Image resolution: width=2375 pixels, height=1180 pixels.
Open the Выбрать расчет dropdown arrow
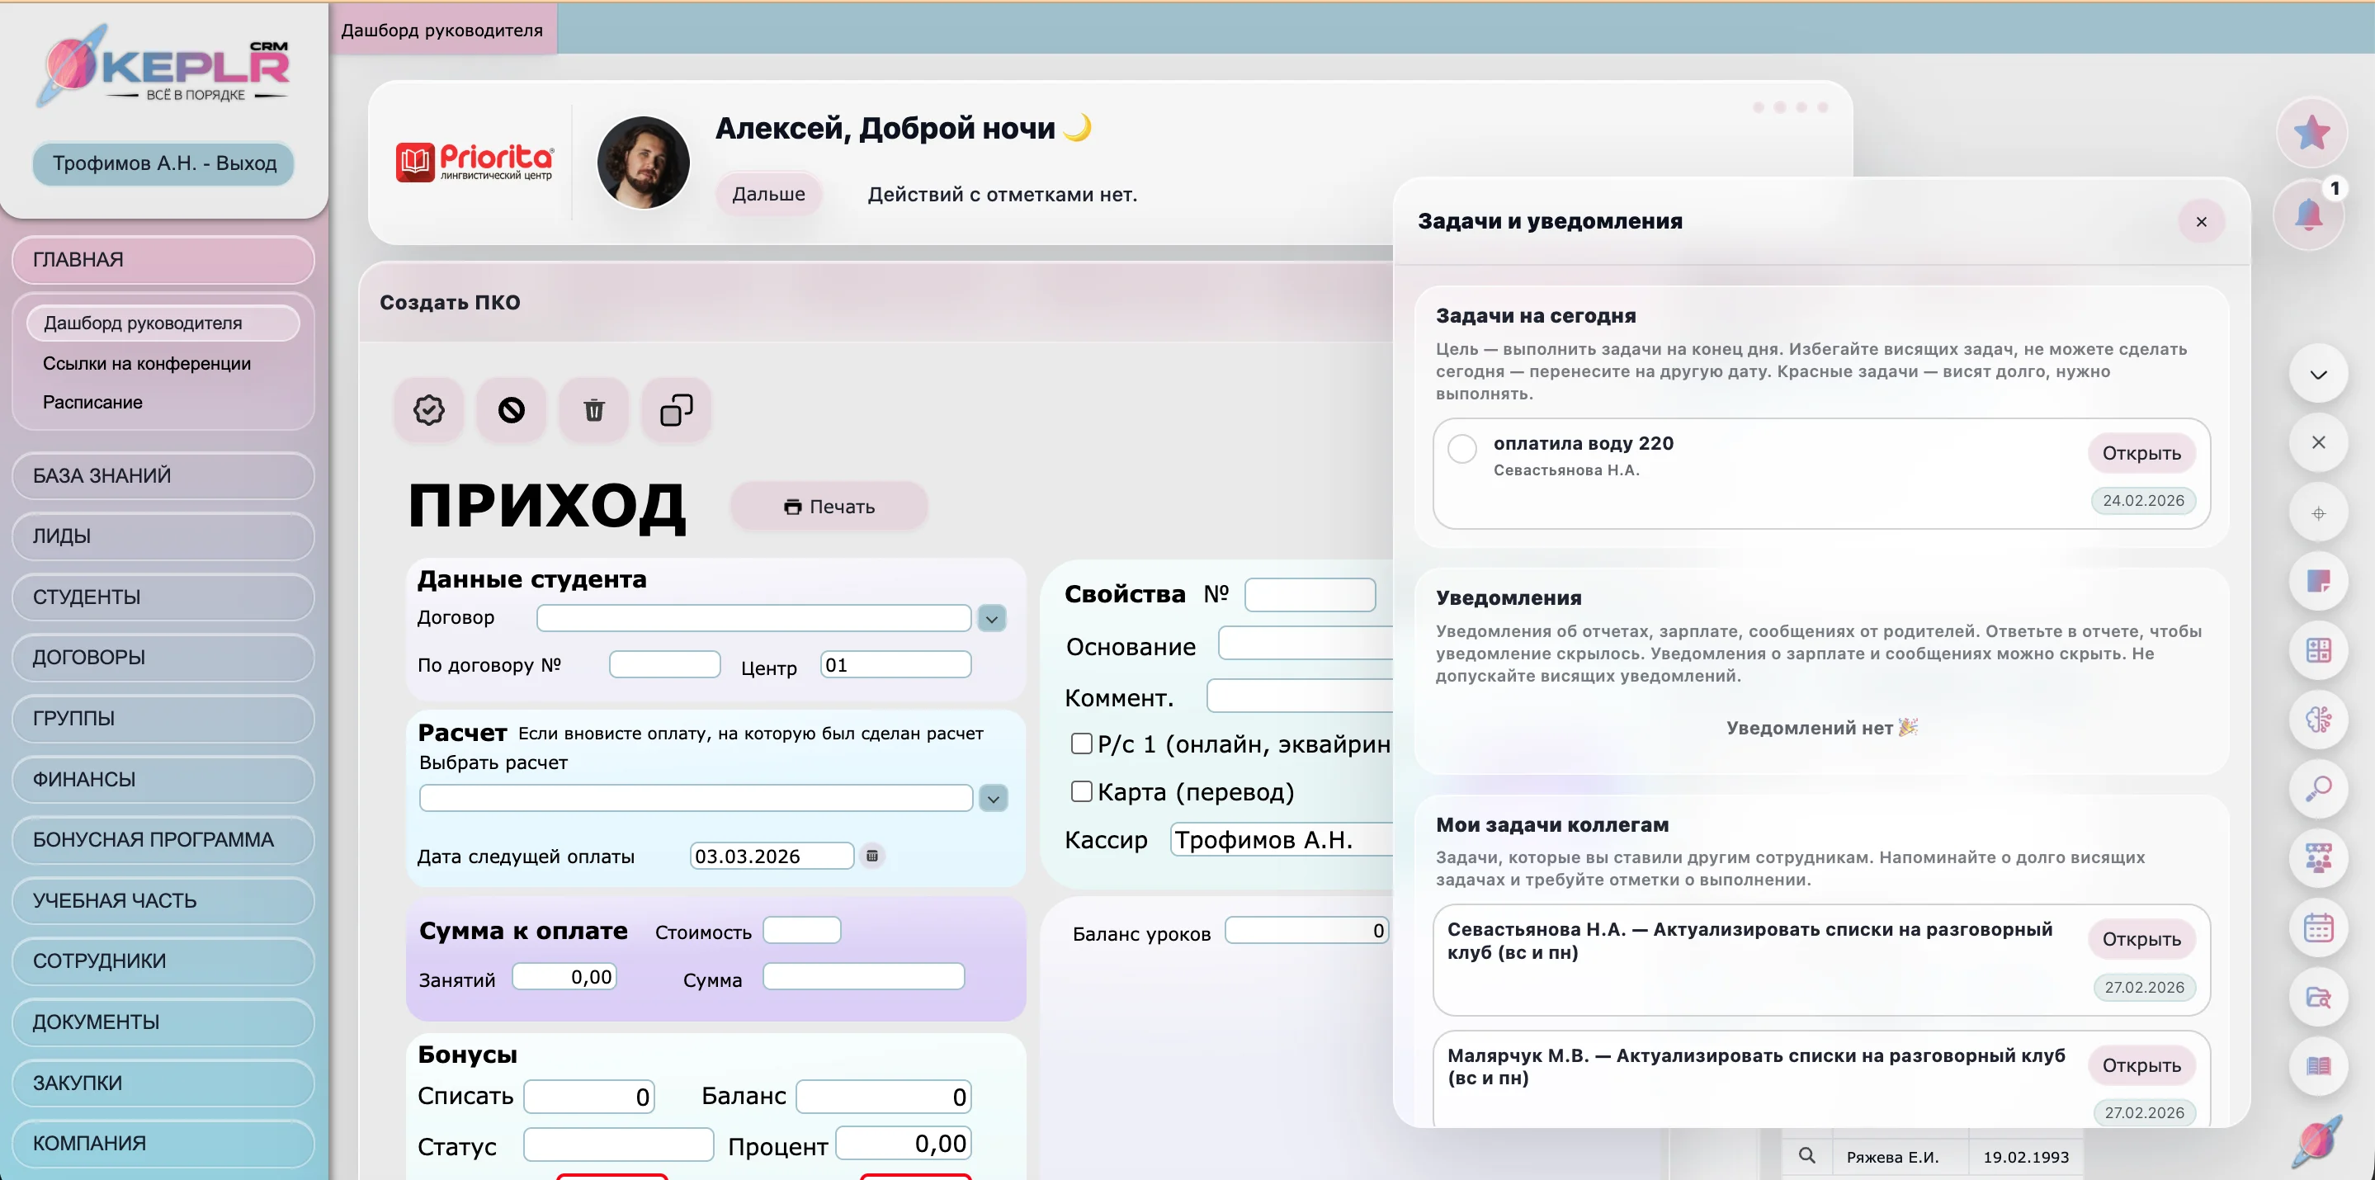click(x=993, y=798)
